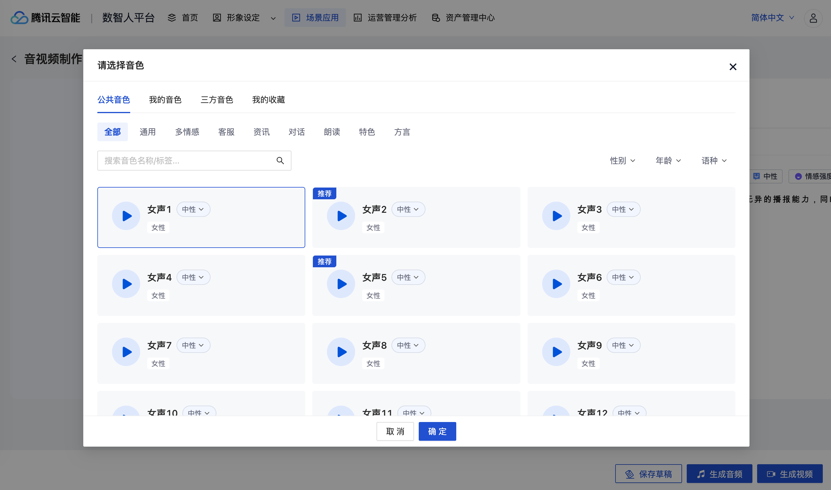Play the 女声8 voice sample
The image size is (831, 490).
click(x=341, y=352)
